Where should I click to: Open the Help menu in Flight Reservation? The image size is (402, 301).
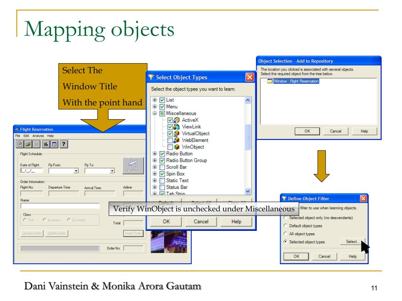(x=50, y=136)
